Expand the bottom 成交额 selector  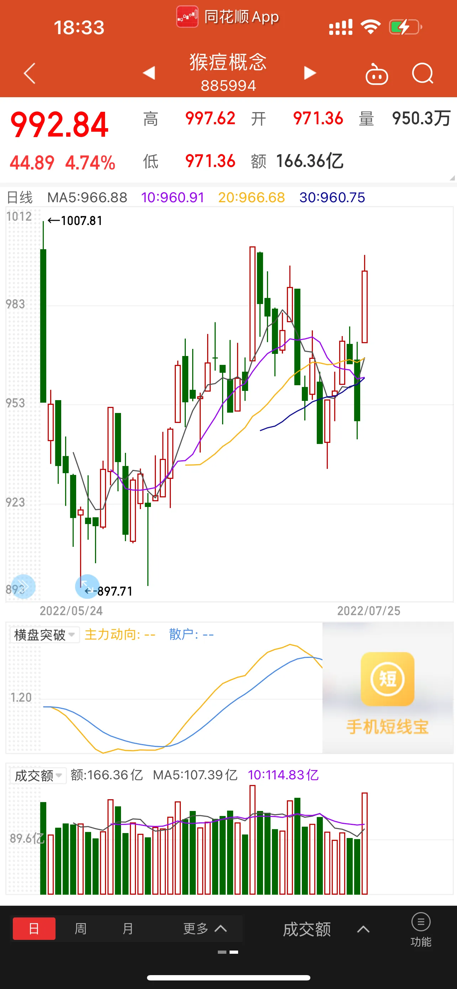coord(326,929)
